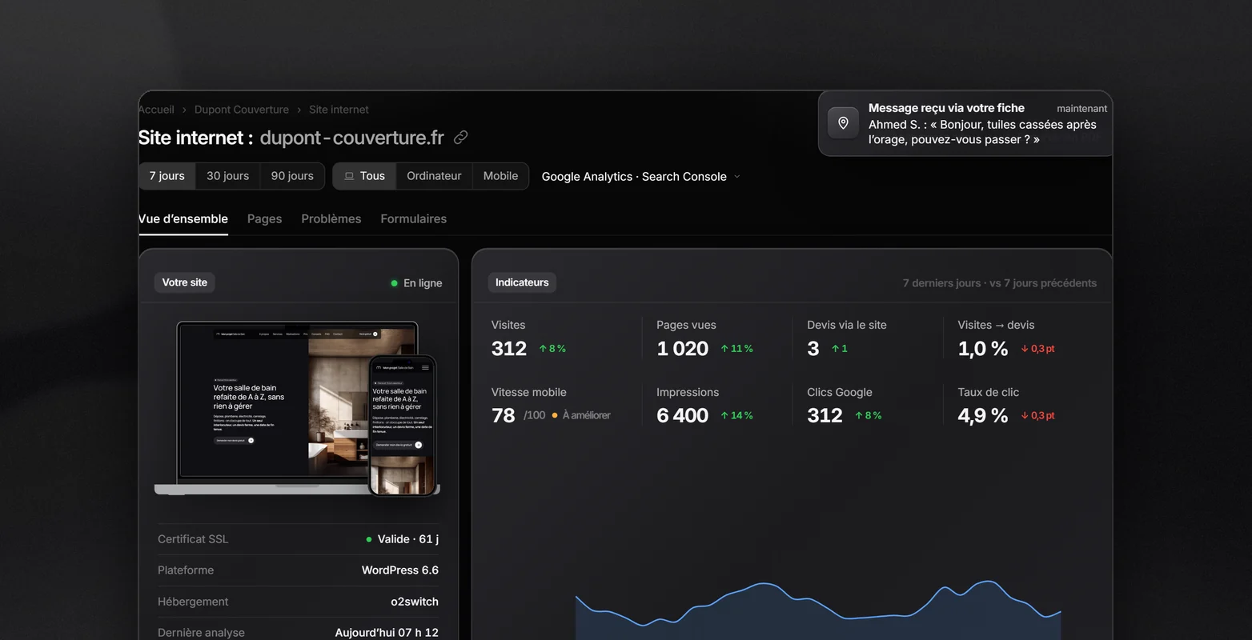The width and height of the screenshot is (1252, 640).
Task: Click the green arrow next to Visites 8 %
Action: pos(543,349)
